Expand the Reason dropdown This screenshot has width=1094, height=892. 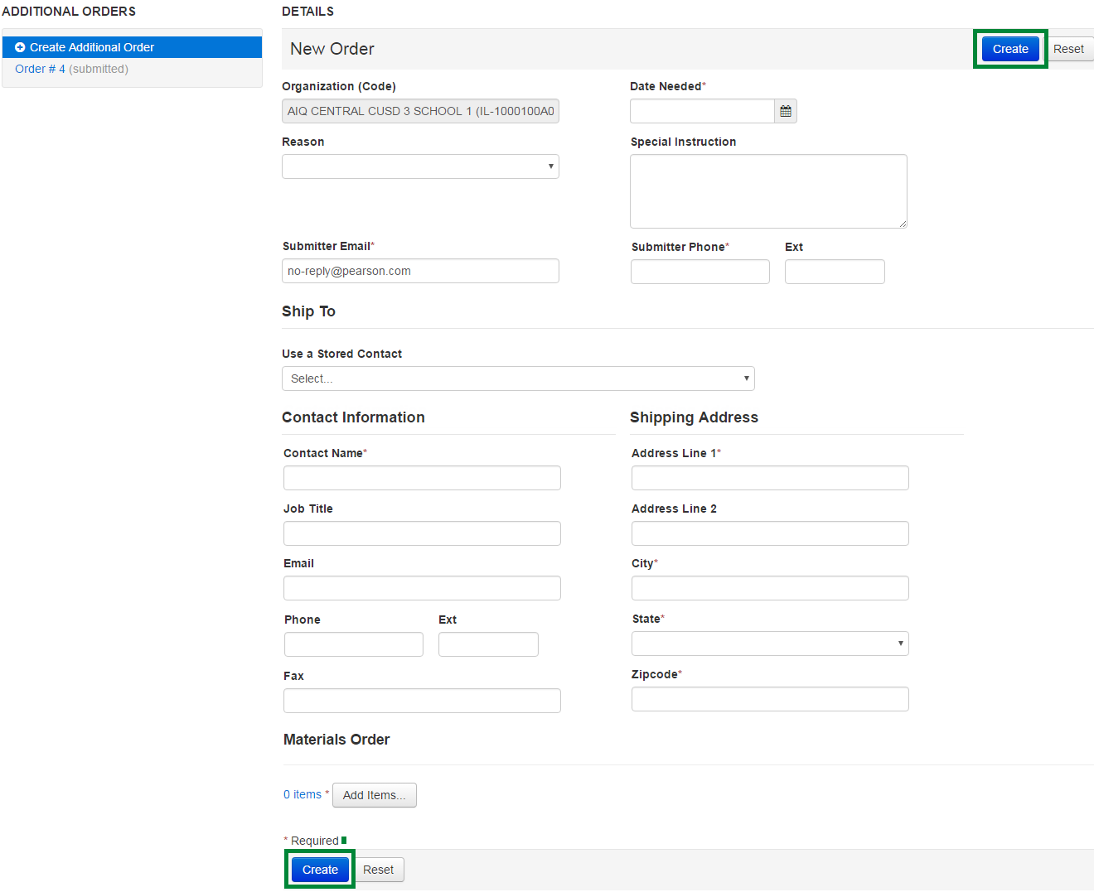(x=420, y=166)
